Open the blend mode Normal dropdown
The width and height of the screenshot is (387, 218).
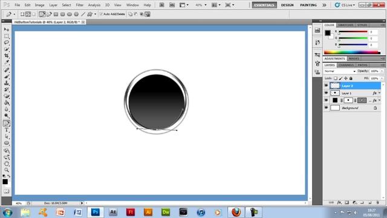pyautogui.click(x=340, y=71)
